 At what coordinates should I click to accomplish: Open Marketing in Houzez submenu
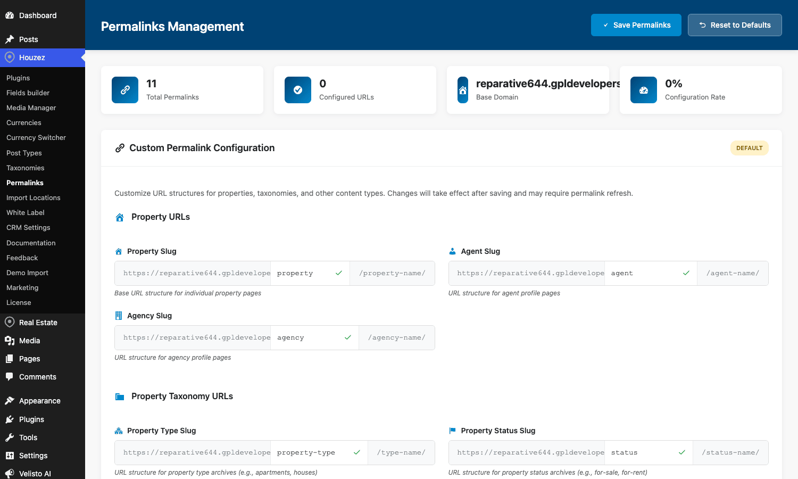22,287
